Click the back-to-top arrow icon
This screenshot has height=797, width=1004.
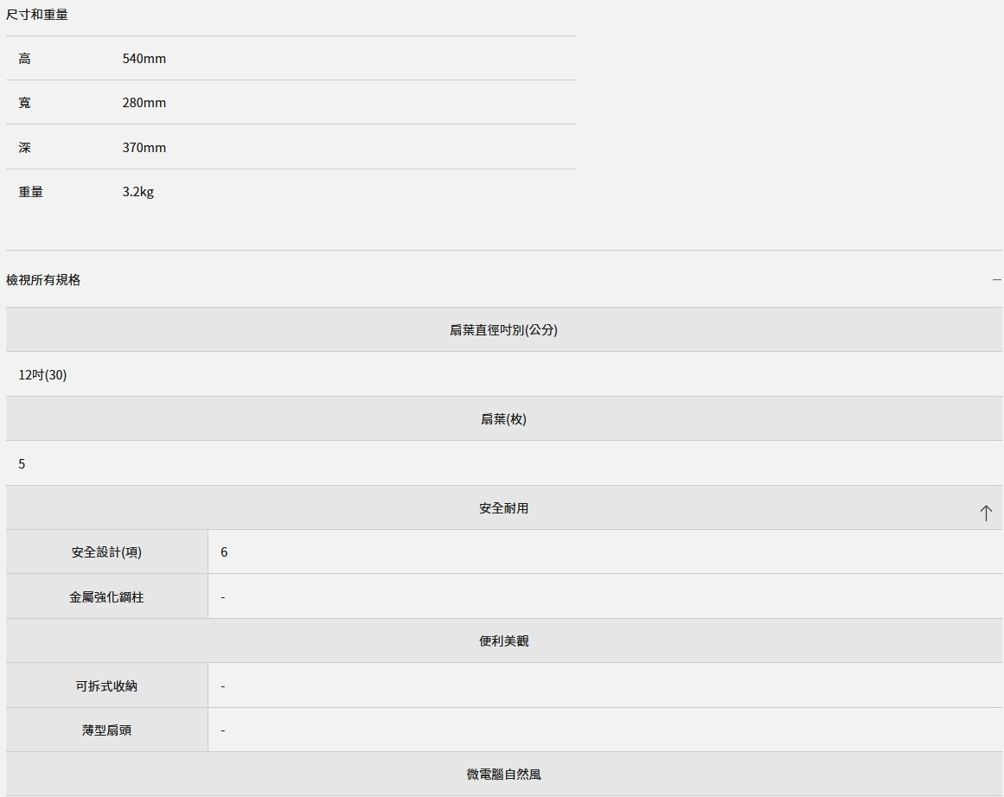pyautogui.click(x=985, y=513)
